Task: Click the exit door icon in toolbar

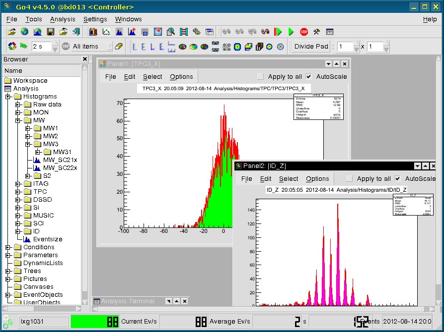Action: 76,32
